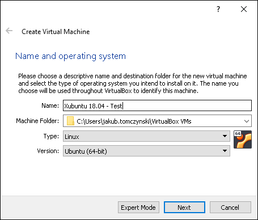Click the 'Name:' label

pyautogui.click(x=50, y=105)
